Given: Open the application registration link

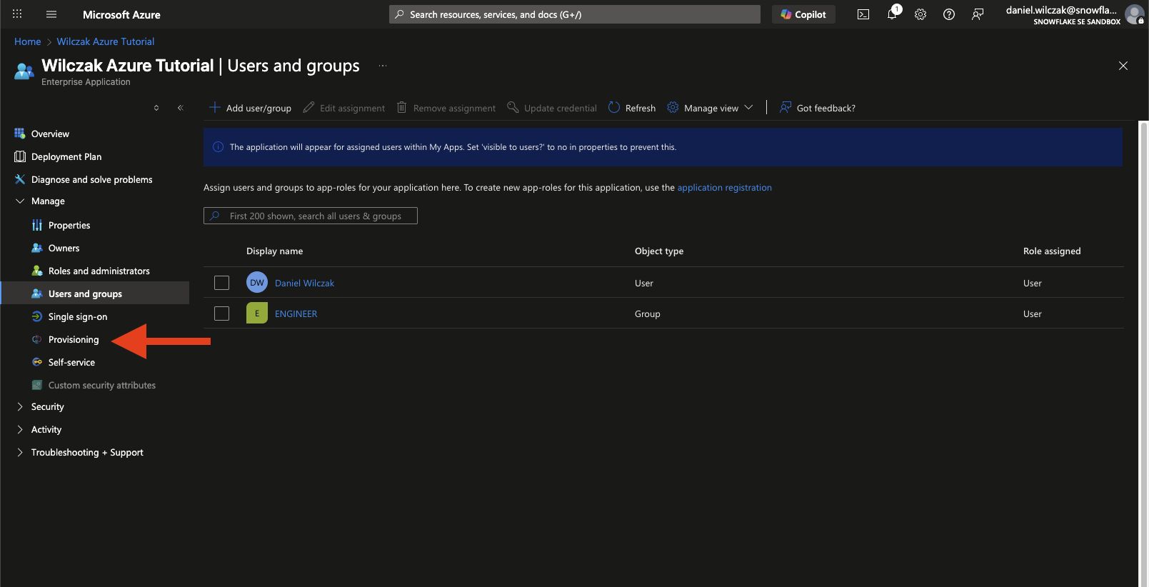Looking at the screenshot, I should 724,187.
